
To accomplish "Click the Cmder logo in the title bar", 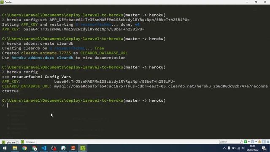I will 2,2.
